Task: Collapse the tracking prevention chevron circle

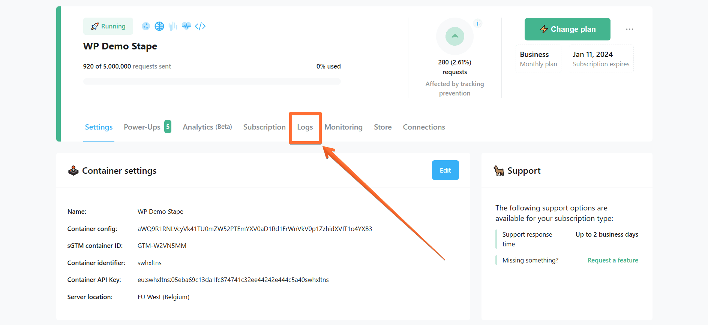Action: click(454, 36)
